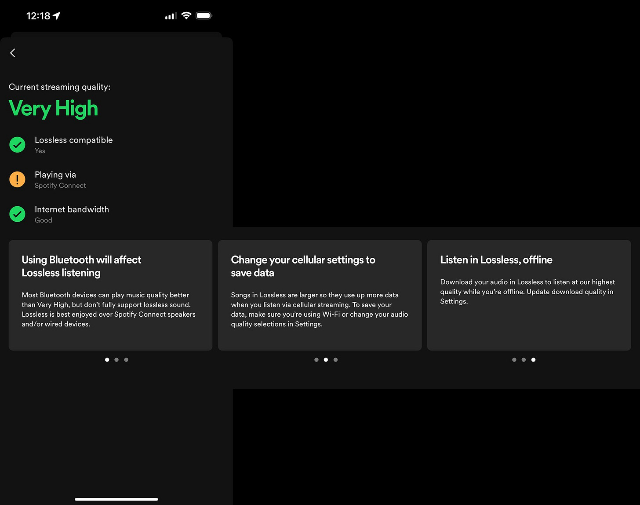Click 'Current streaming quality:' label
Viewport: 640px width, 505px height.
click(x=59, y=87)
